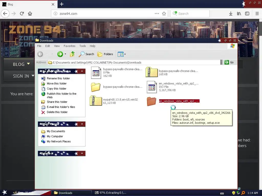Click the yellow shield tray icon

pyautogui.click(x=234, y=193)
